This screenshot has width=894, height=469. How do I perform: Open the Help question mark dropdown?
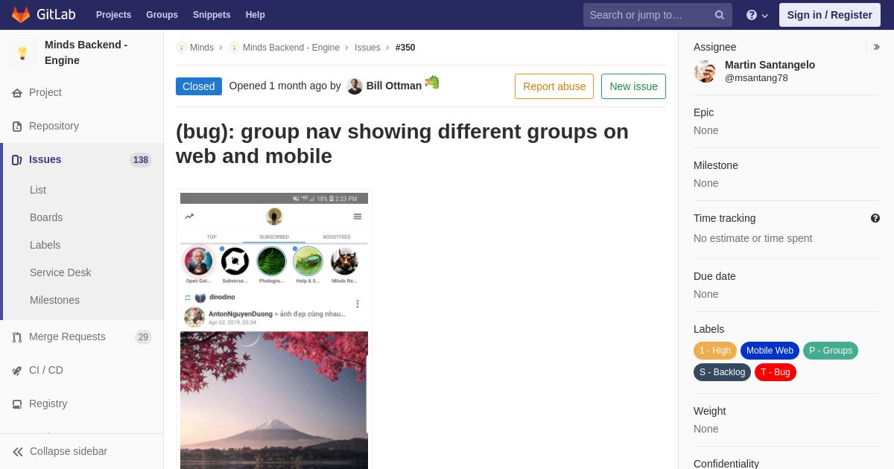tap(757, 15)
